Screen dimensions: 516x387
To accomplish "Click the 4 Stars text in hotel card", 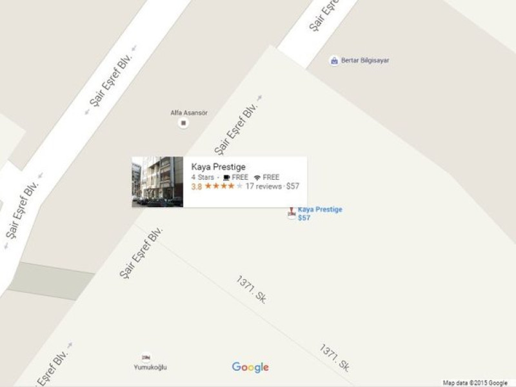I will pos(203,177).
